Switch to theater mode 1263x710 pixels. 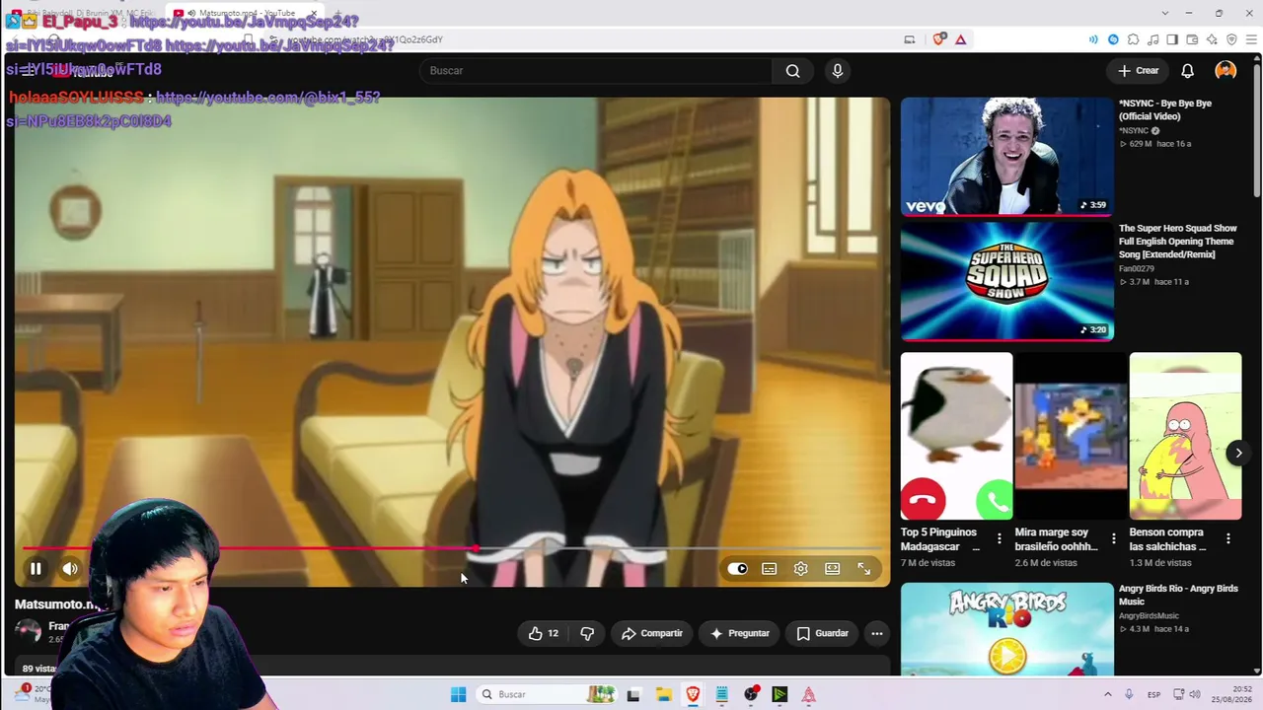pyautogui.click(x=832, y=568)
